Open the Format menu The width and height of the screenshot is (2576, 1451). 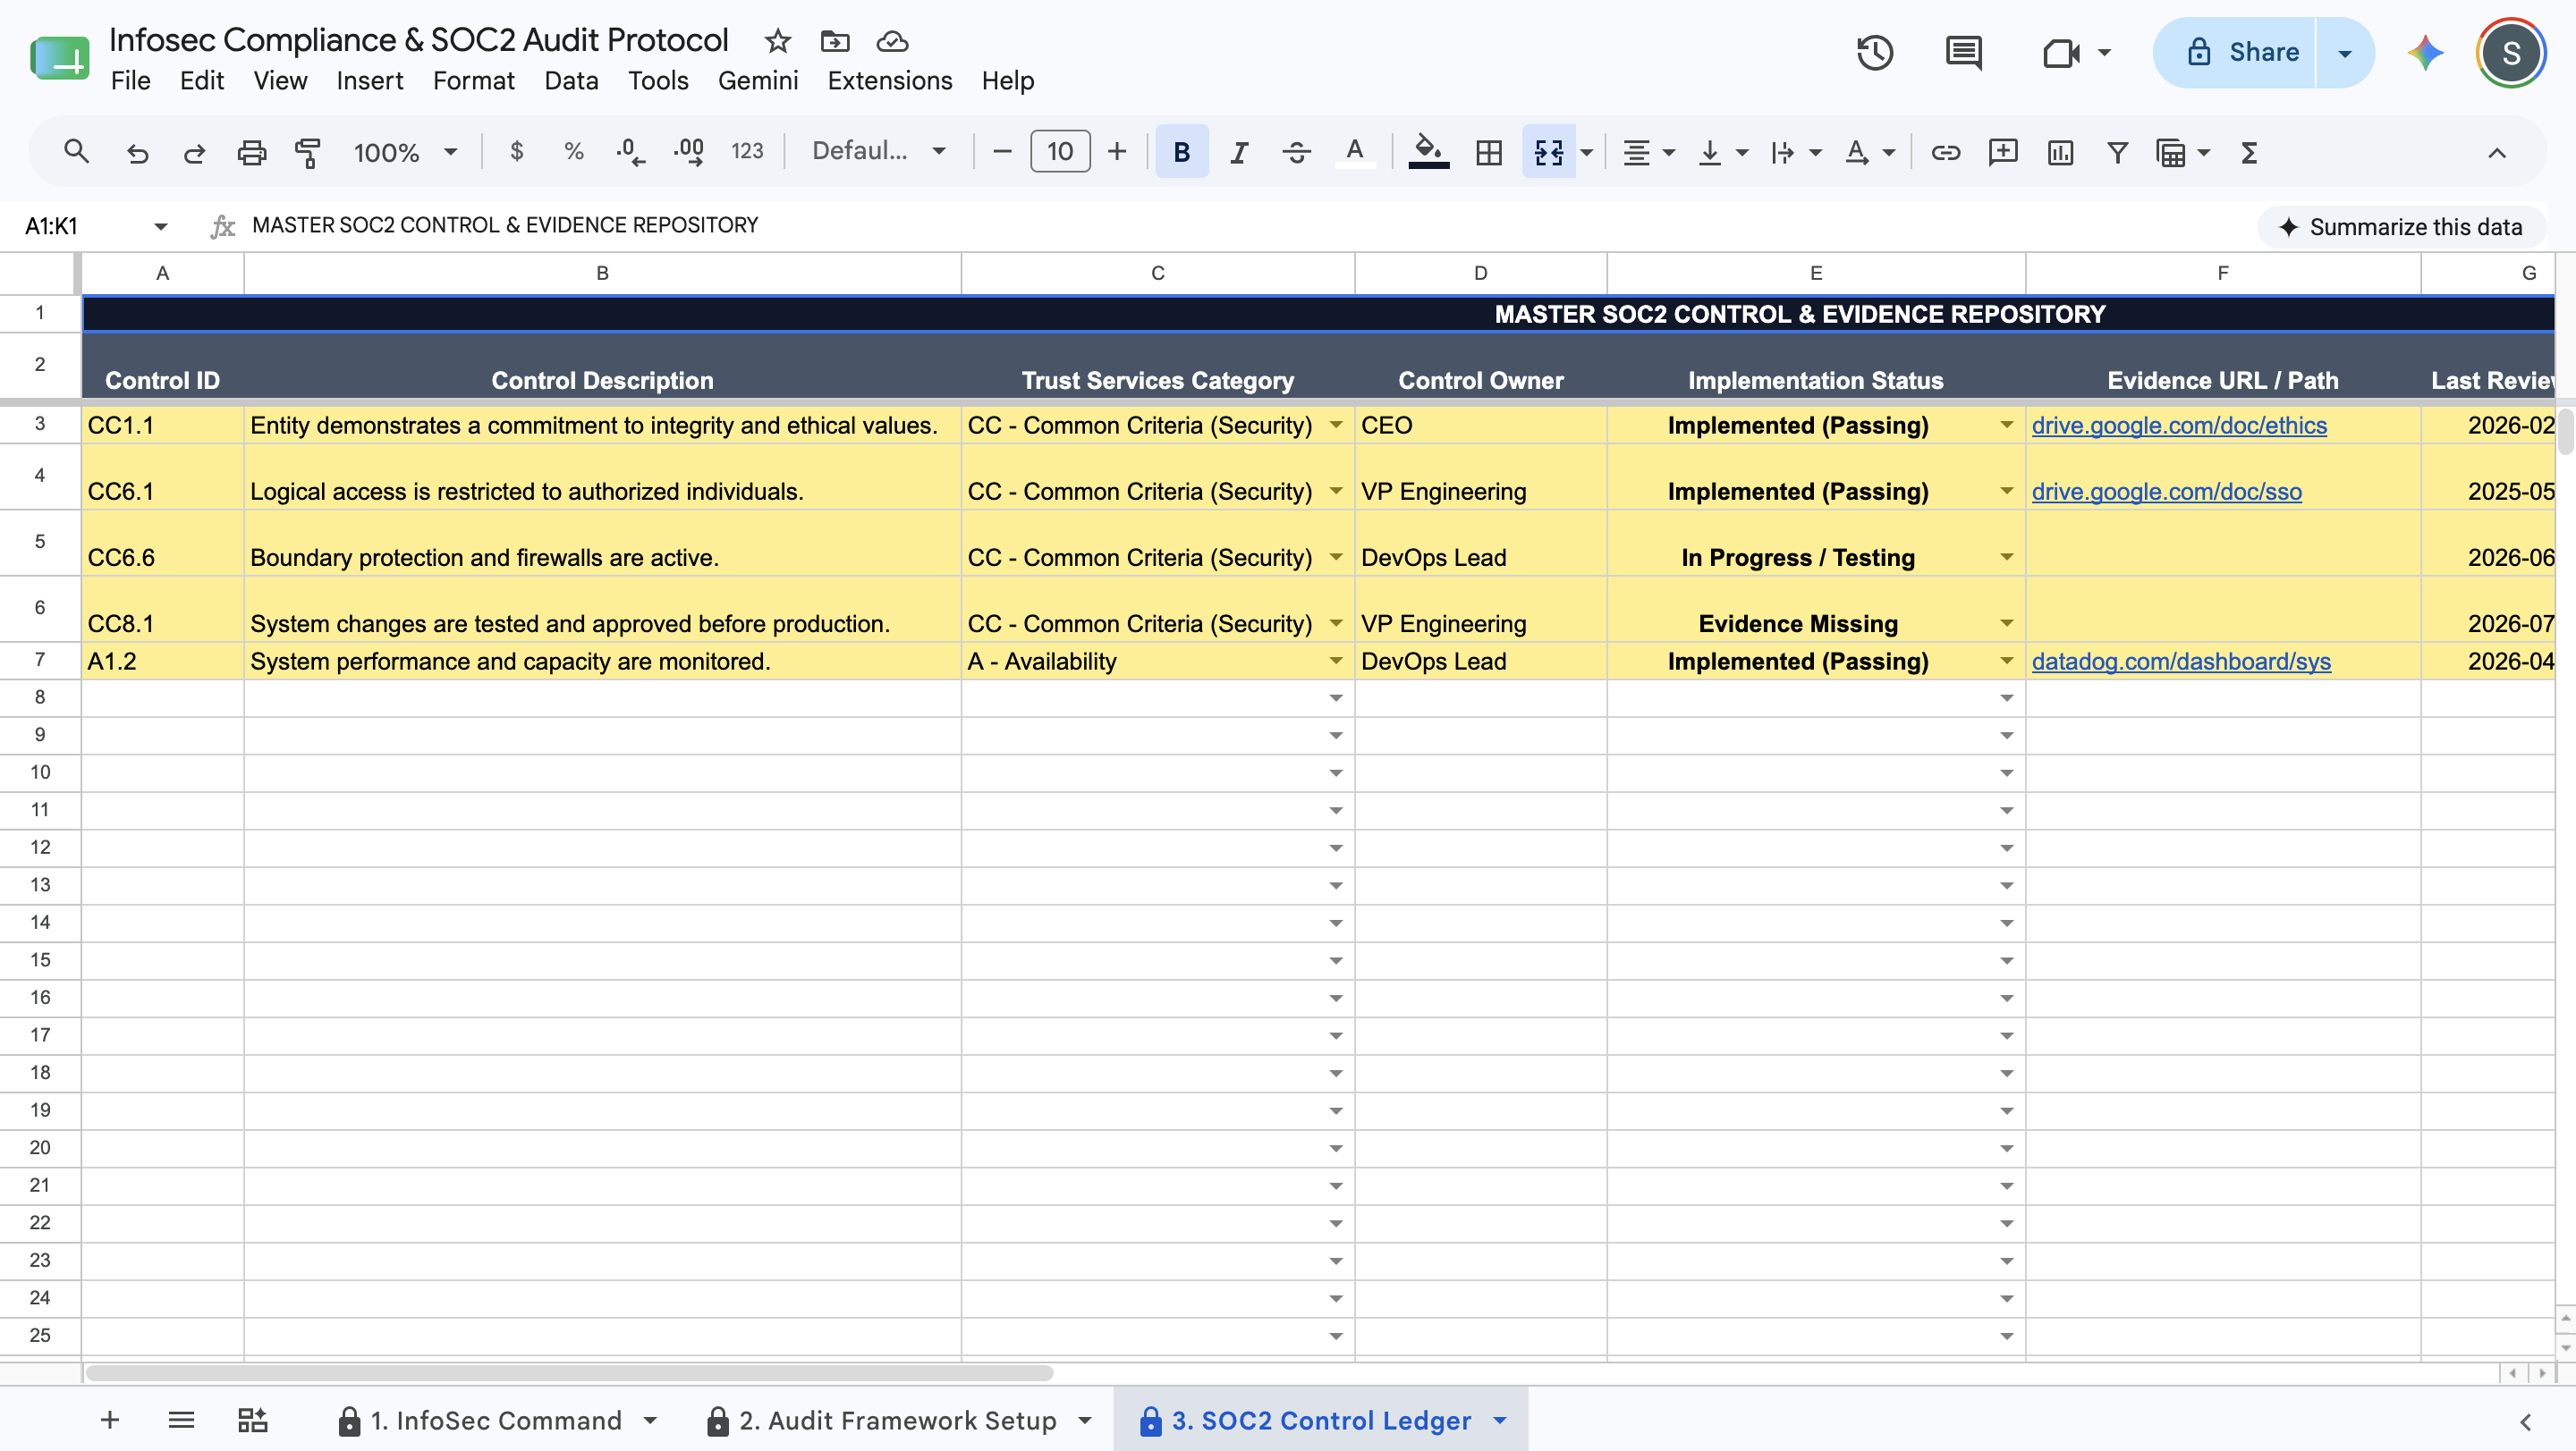473,81
